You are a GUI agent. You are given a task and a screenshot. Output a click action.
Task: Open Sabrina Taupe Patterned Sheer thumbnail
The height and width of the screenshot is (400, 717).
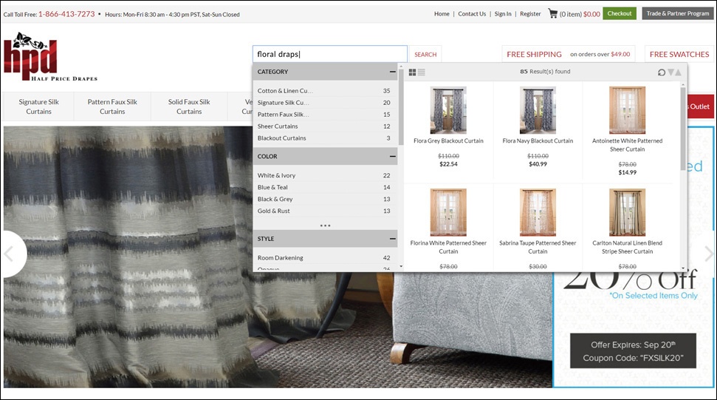pyautogui.click(x=538, y=212)
